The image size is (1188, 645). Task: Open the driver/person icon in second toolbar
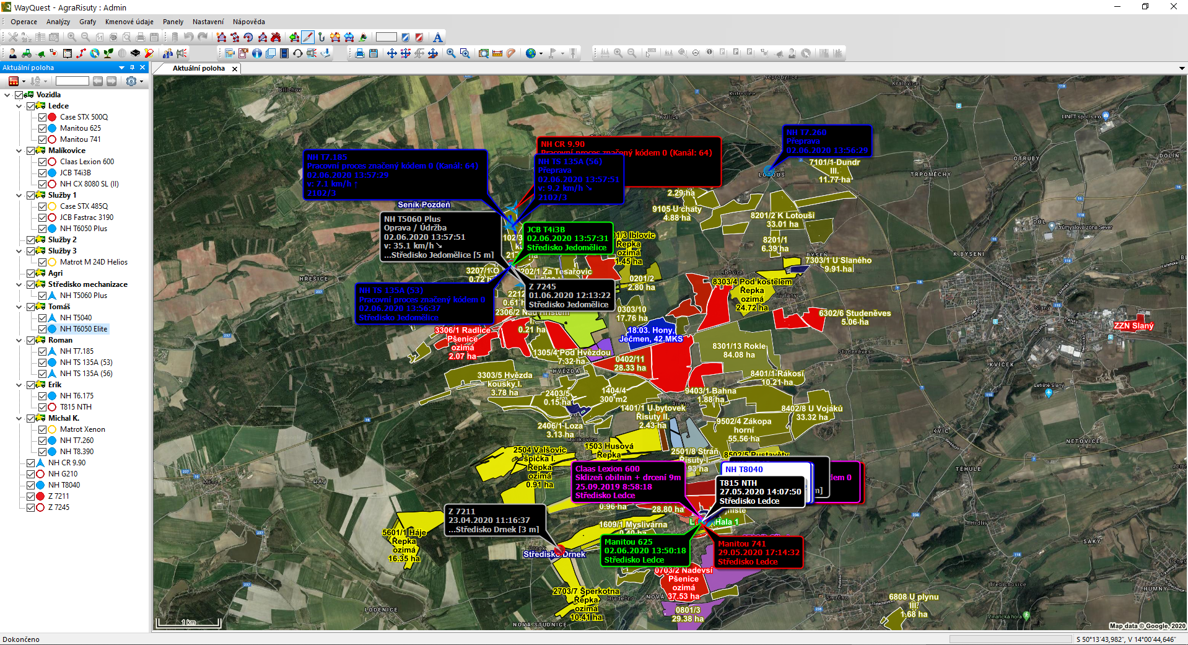pyautogui.click(x=12, y=53)
